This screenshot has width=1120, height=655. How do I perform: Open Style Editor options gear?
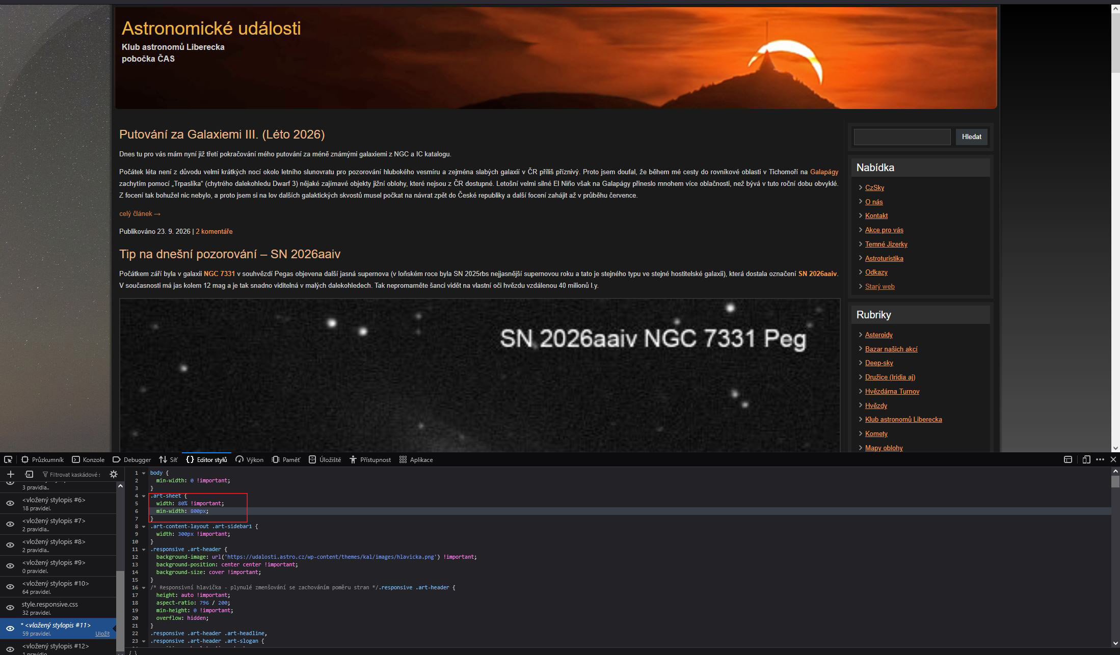pyautogui.click(x=114, y=474)
